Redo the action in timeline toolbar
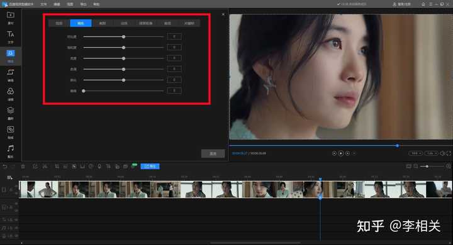 (x=13, y=166)
